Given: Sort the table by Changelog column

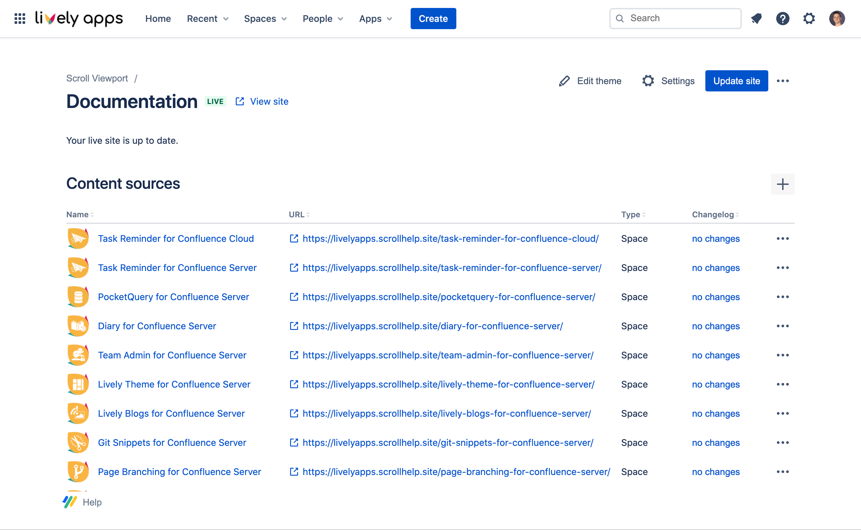Looking at the screenshot, I should [715, 215].
